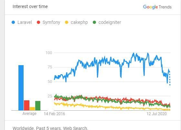Select the red Symfony legend dot
The width and height of the screenshot is (181, 130).
(x=38, y=22)
